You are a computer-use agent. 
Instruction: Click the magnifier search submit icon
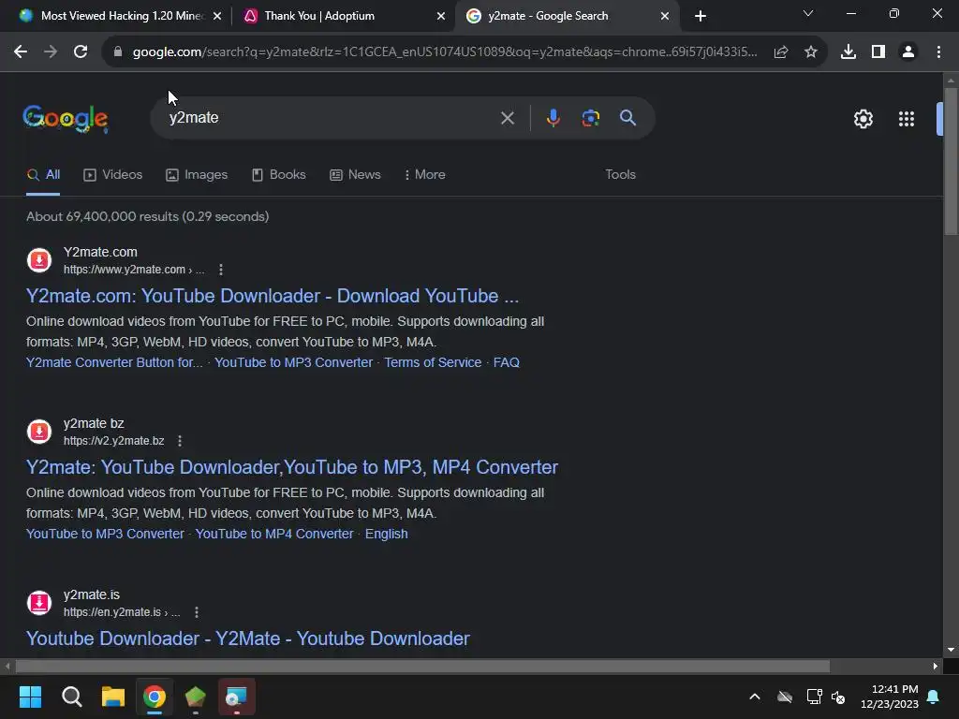coord(627,117)
